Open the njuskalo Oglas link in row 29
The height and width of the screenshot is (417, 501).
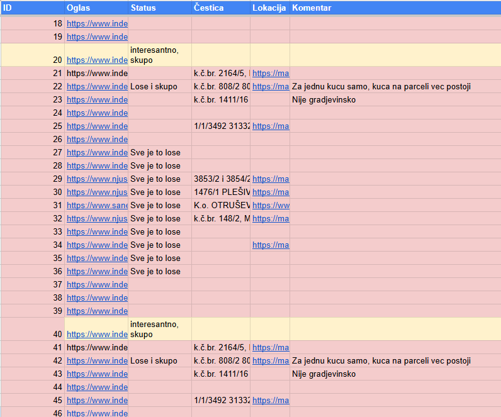pos(97,179)
